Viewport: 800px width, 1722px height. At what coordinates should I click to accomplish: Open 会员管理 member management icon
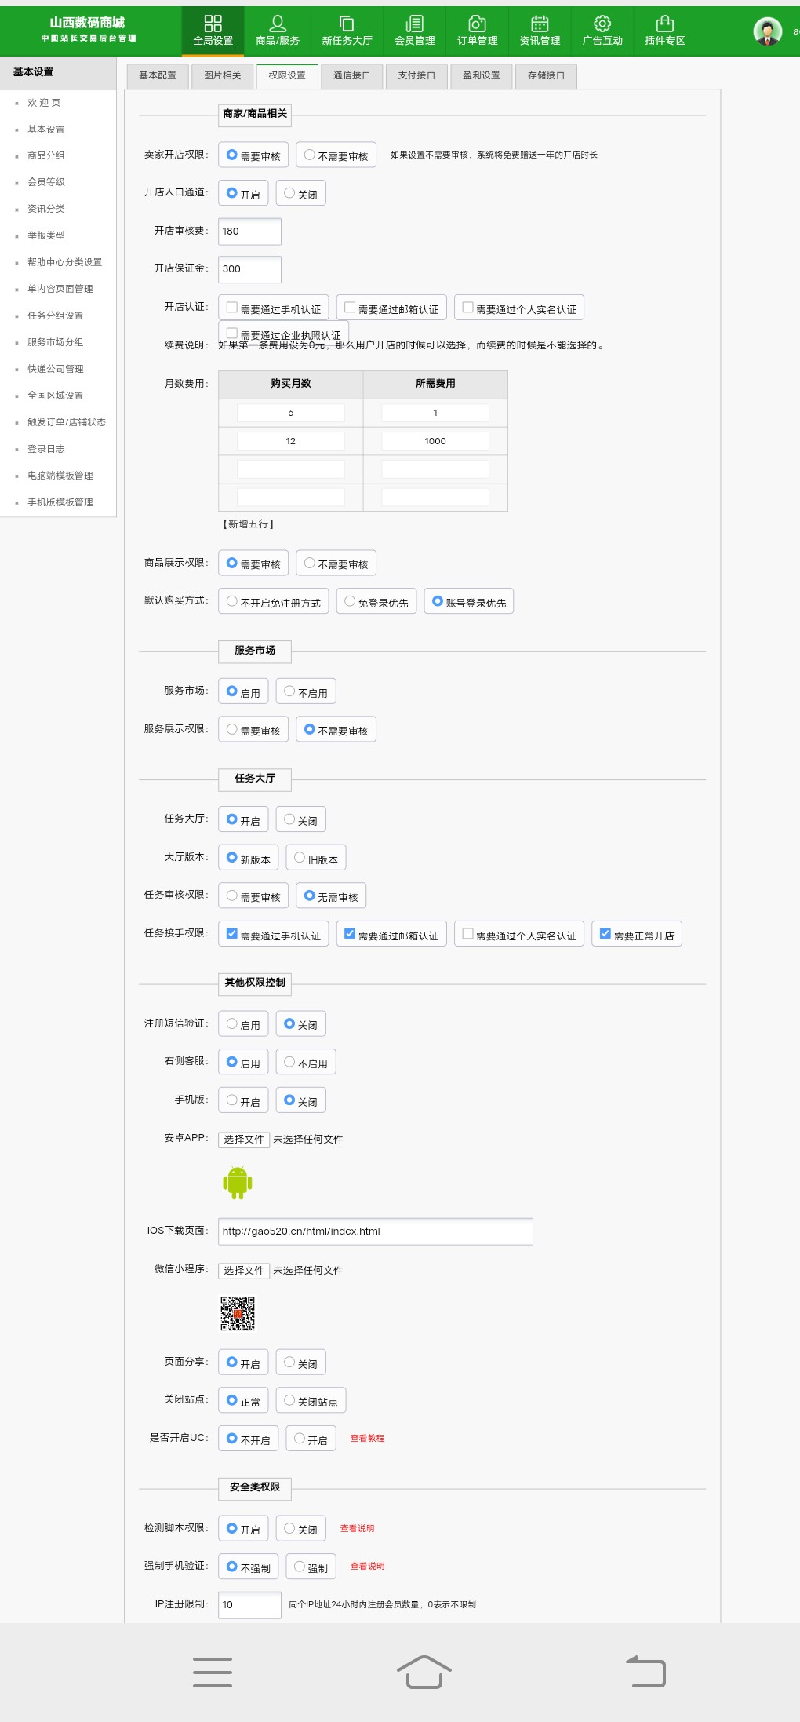click(414, 24)
